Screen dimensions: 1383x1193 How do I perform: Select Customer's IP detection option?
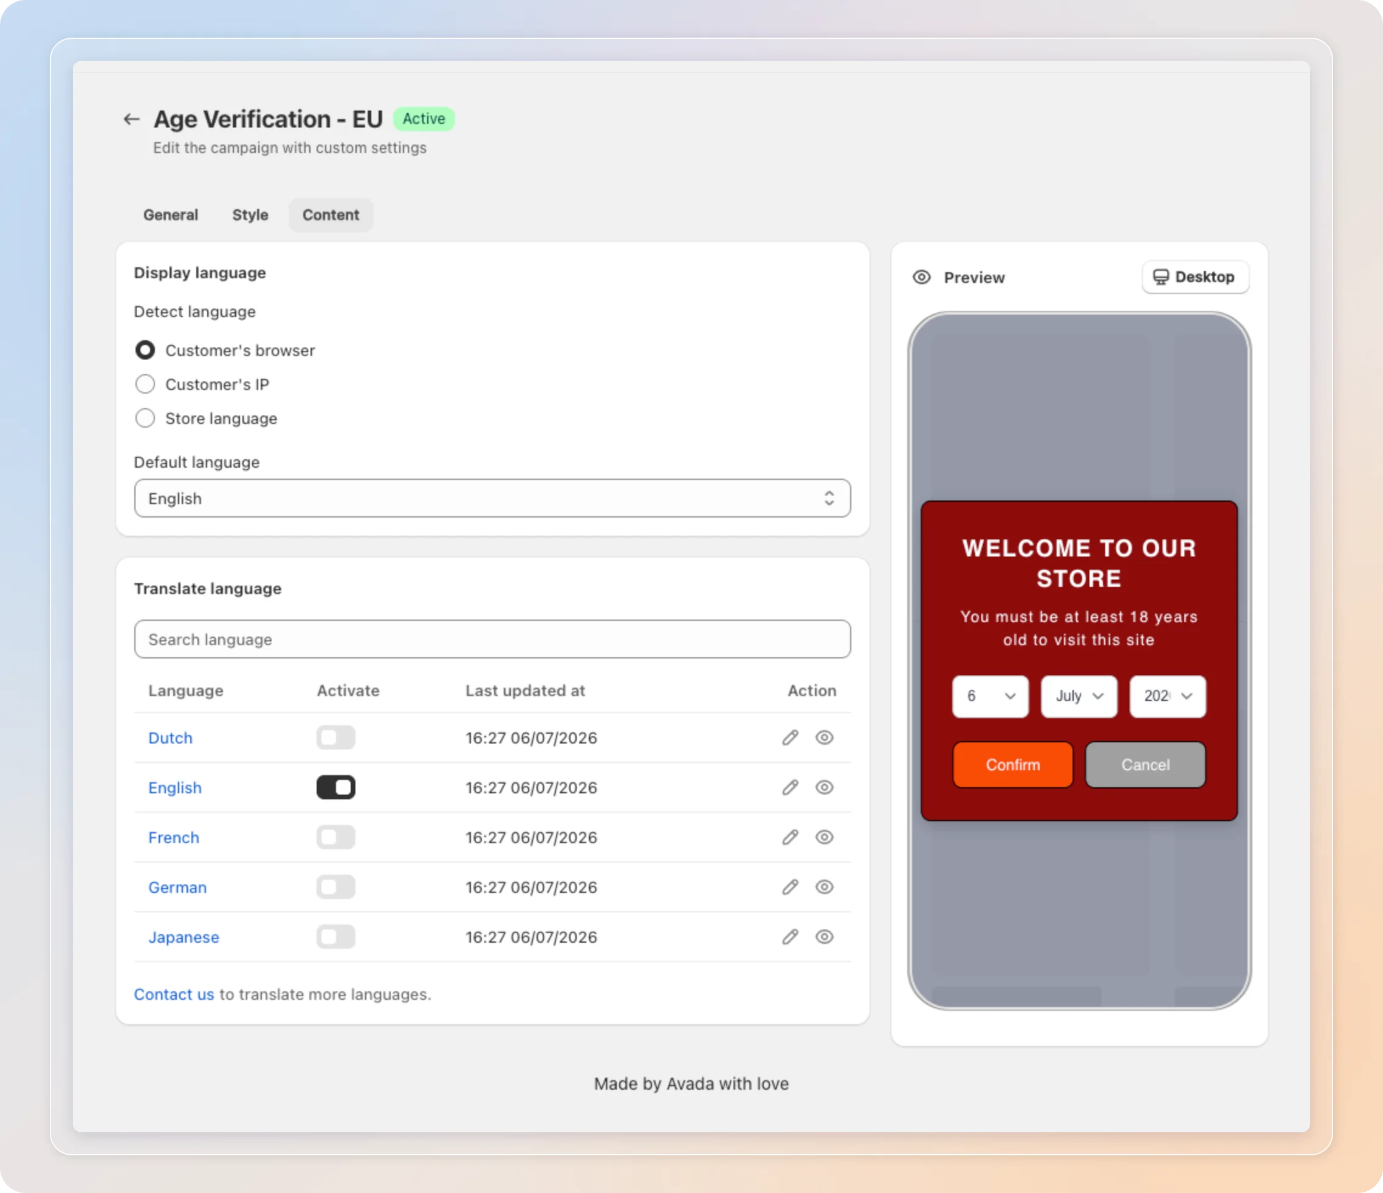click(145, 385)
